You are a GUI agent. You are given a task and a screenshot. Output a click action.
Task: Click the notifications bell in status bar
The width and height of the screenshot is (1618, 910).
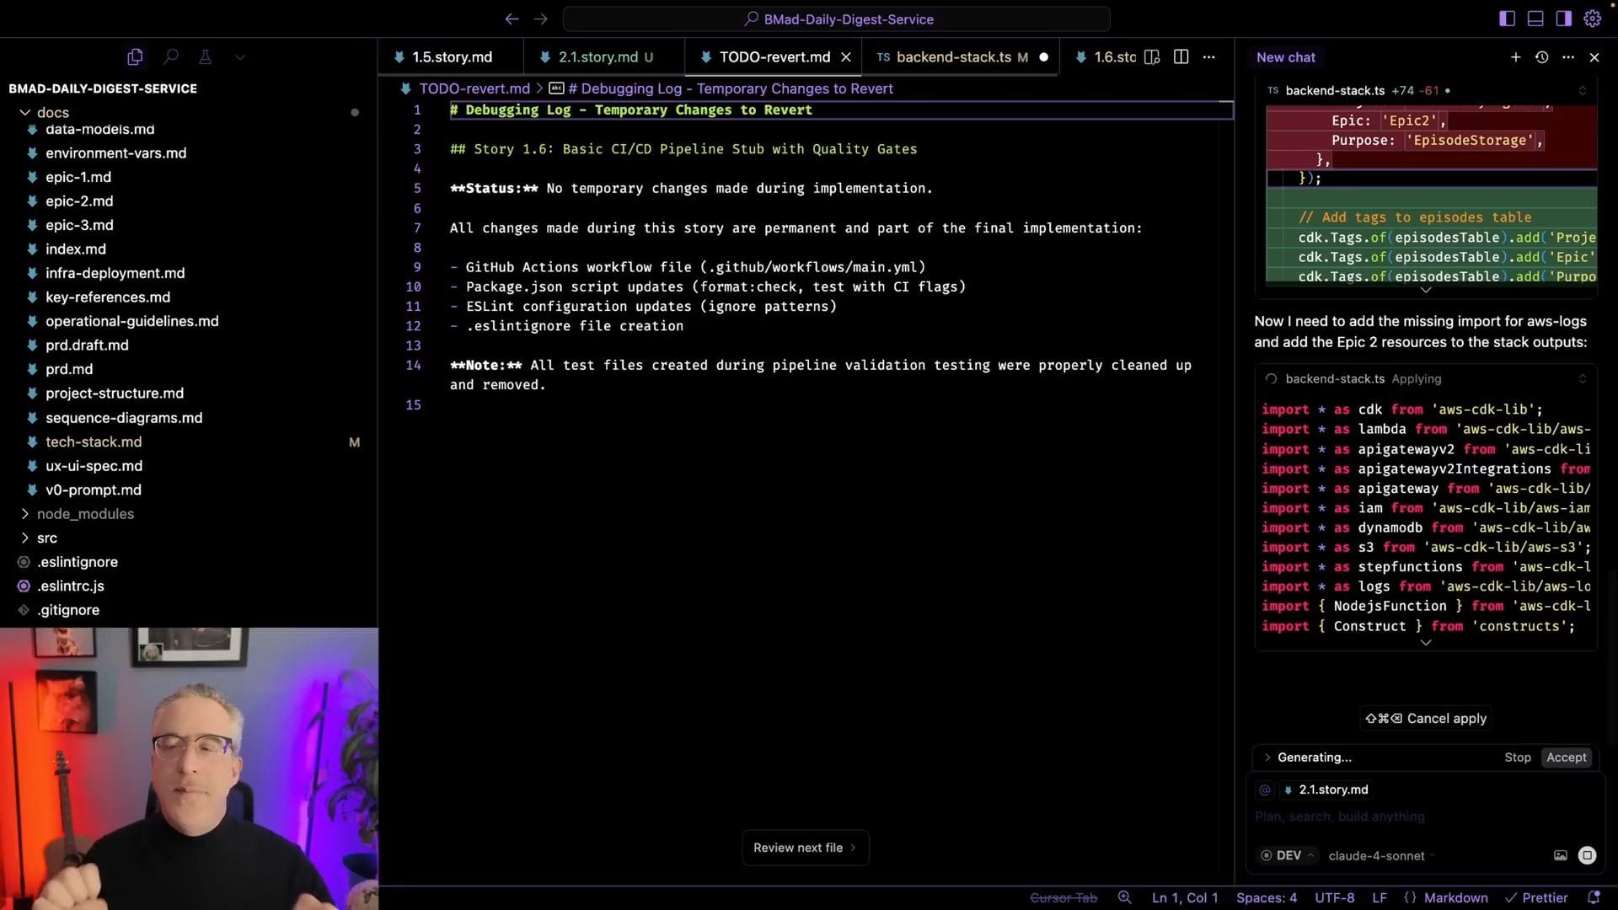[1594, 897]
